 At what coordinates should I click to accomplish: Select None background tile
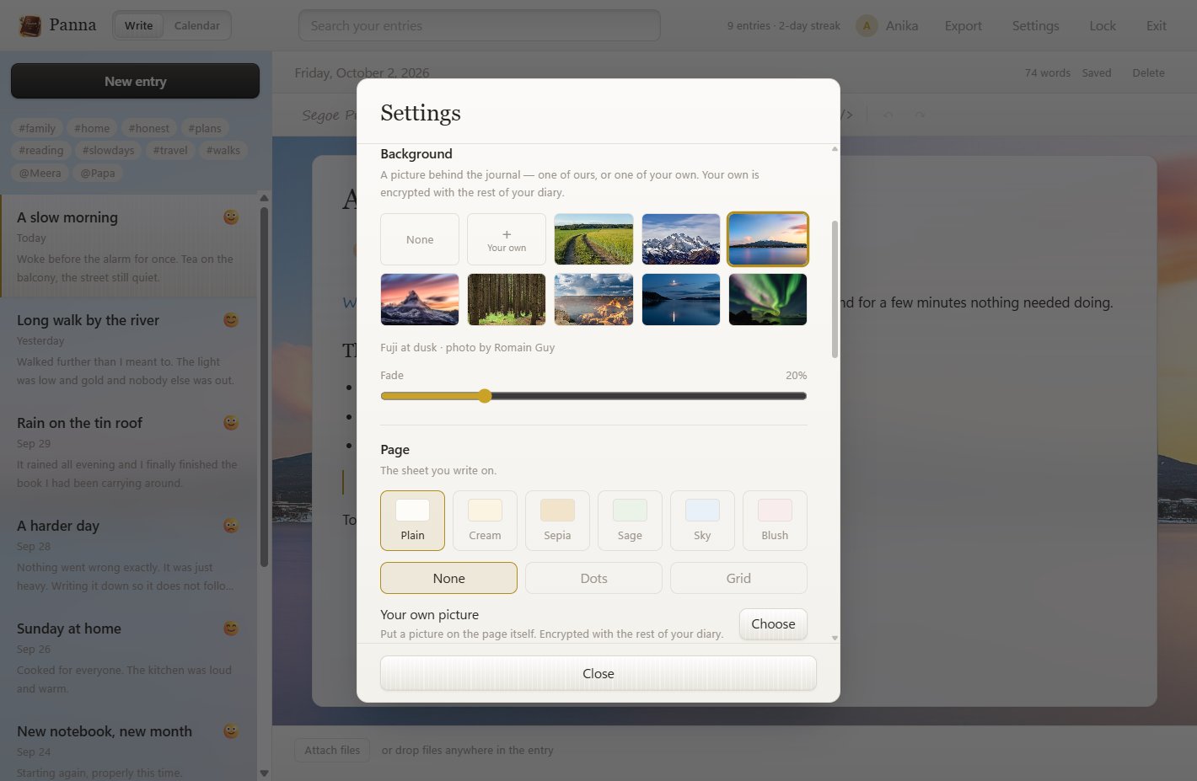(x=420, y=239)
